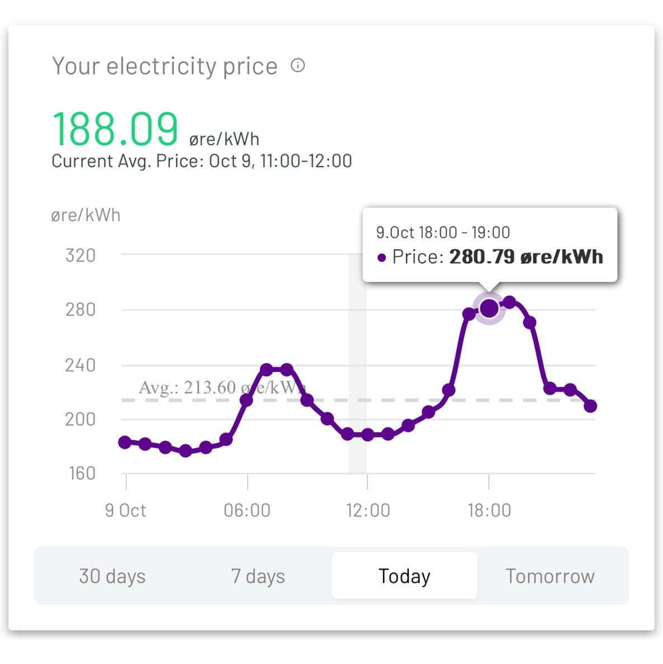Open the Tomorrow price view
Viewport: 663px width, 664px height.
coord(550,576)
